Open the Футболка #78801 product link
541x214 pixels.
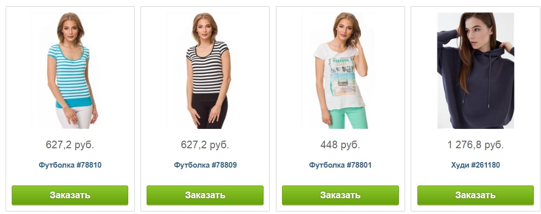coord(340,165)
